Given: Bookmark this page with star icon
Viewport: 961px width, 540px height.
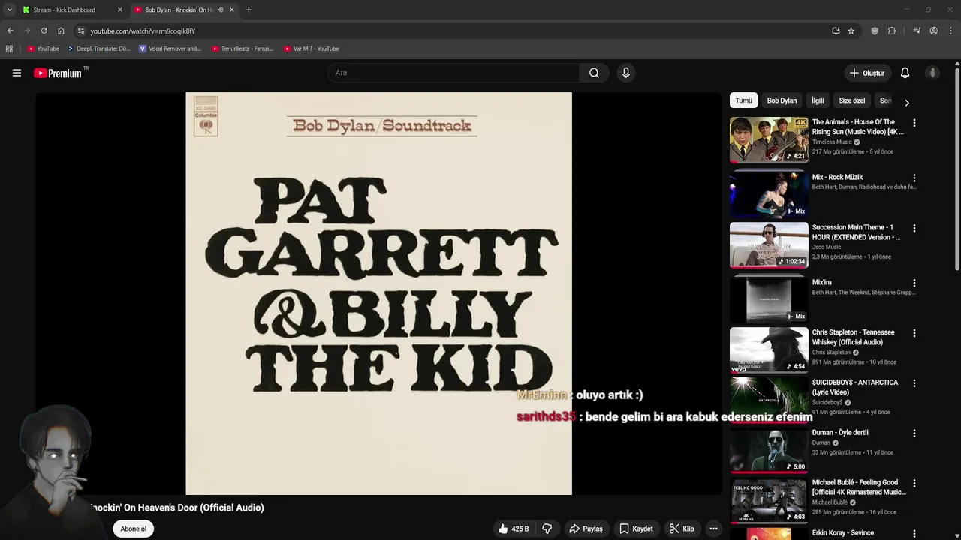Looking at the screenshot, I should pos(851,31).
